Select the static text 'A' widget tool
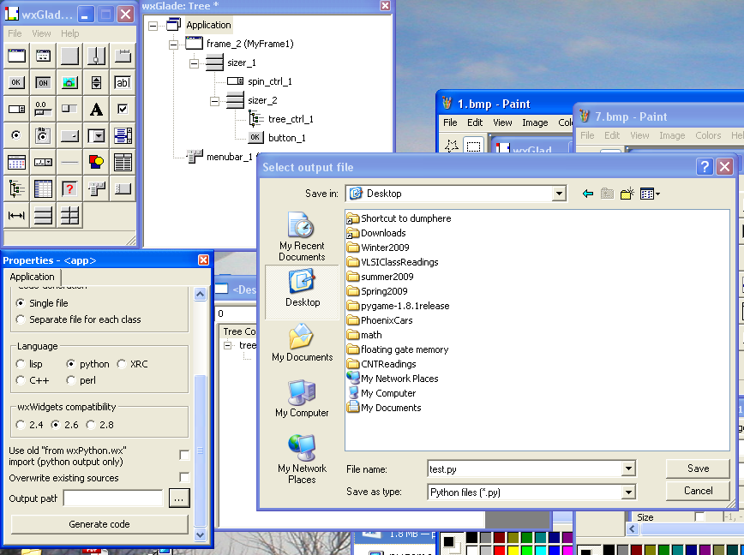The width and height of the screenshot is (744, 555). (96, 109)
